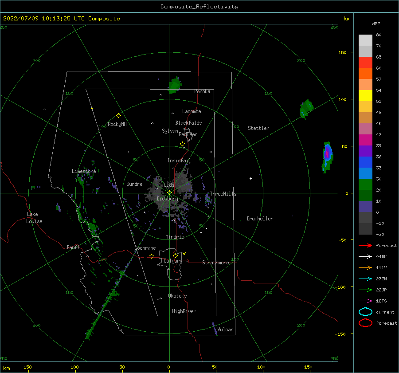The image size is (399, 373).
Task: Click the dBZ legend heading
Action: [376, 24]
